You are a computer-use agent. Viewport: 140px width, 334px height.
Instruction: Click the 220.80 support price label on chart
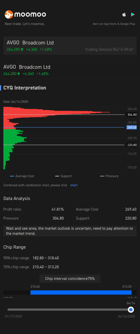(x=132, y=145)
